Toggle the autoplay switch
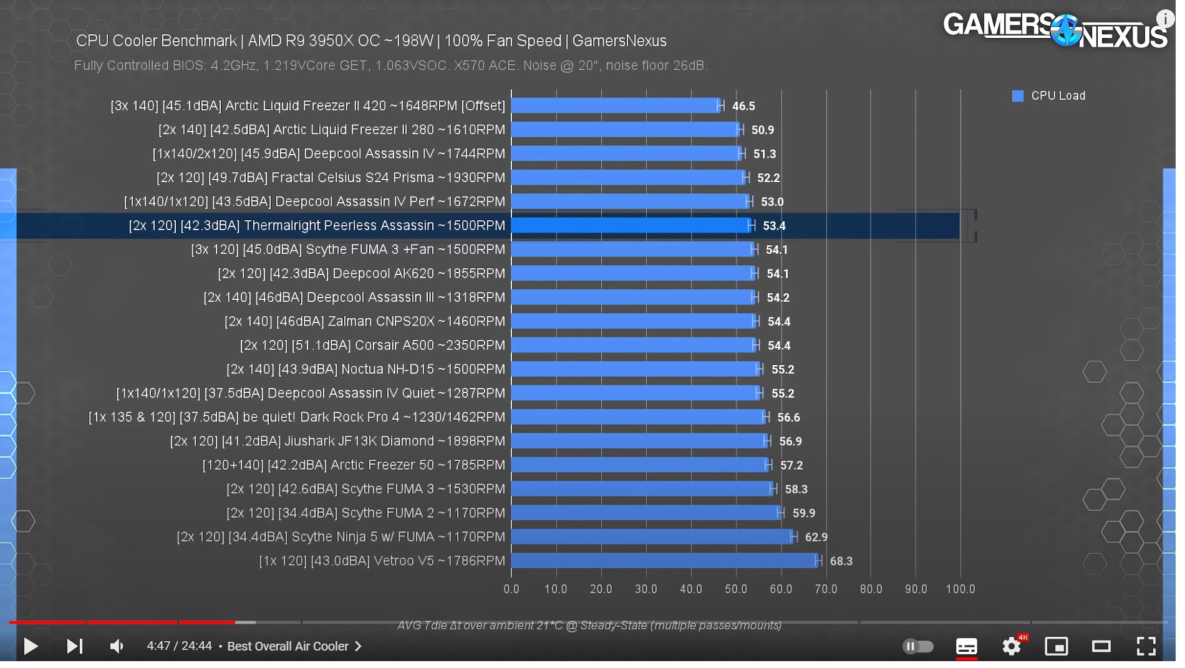 917,646
